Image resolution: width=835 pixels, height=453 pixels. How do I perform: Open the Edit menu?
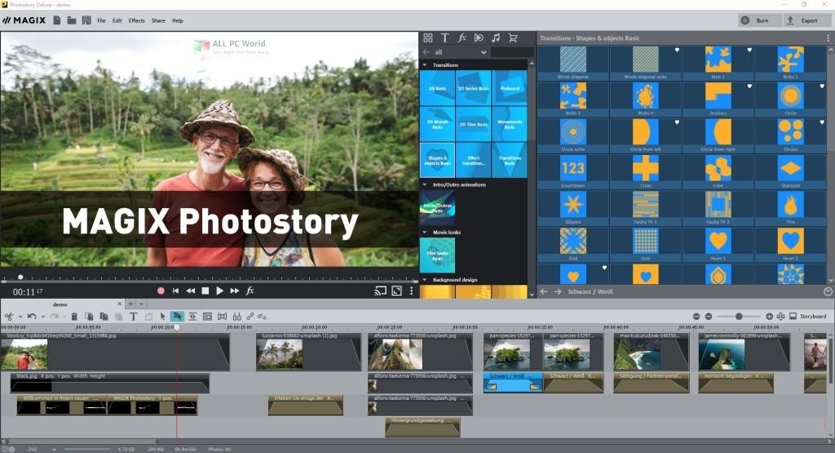pyautogui.click(x=117, y=20)
